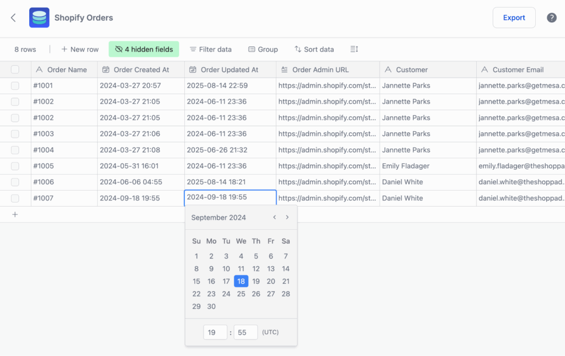565x356 pixels.
Task: Click the row height icon in toolbar
Action: pyautogui.click(x=354, y=49)
